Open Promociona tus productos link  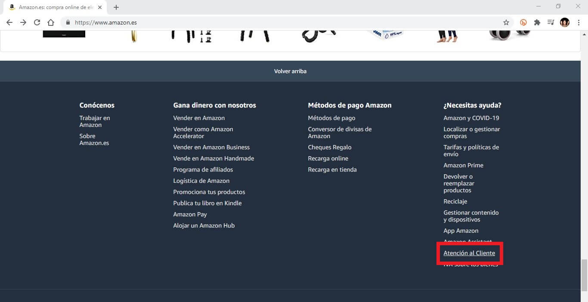209,192
